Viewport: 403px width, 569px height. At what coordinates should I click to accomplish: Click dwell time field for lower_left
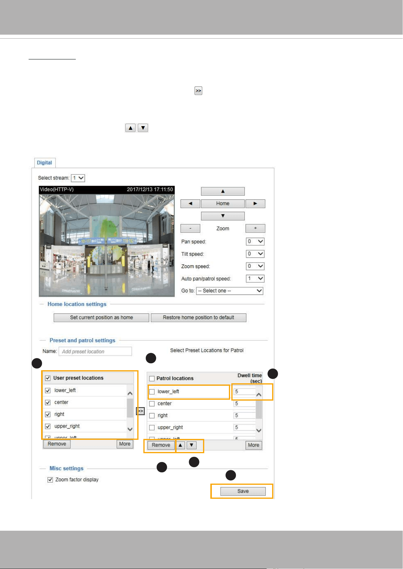click(245, 392)
